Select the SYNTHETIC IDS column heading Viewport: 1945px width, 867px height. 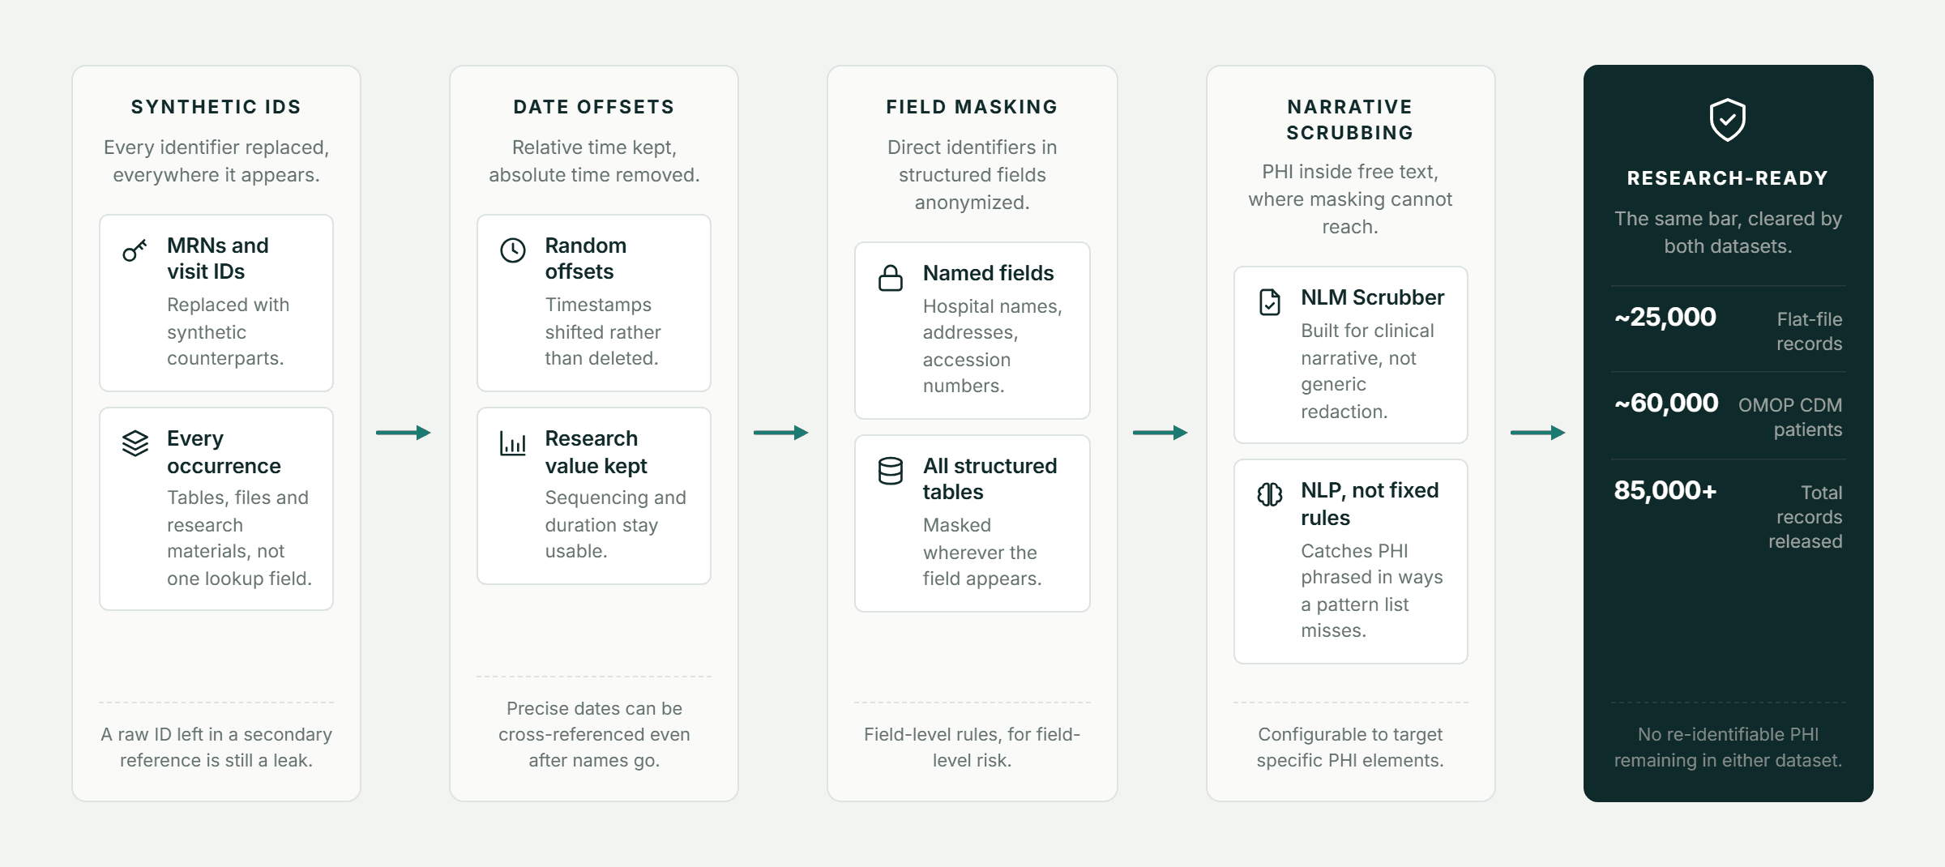pos(216,107)
